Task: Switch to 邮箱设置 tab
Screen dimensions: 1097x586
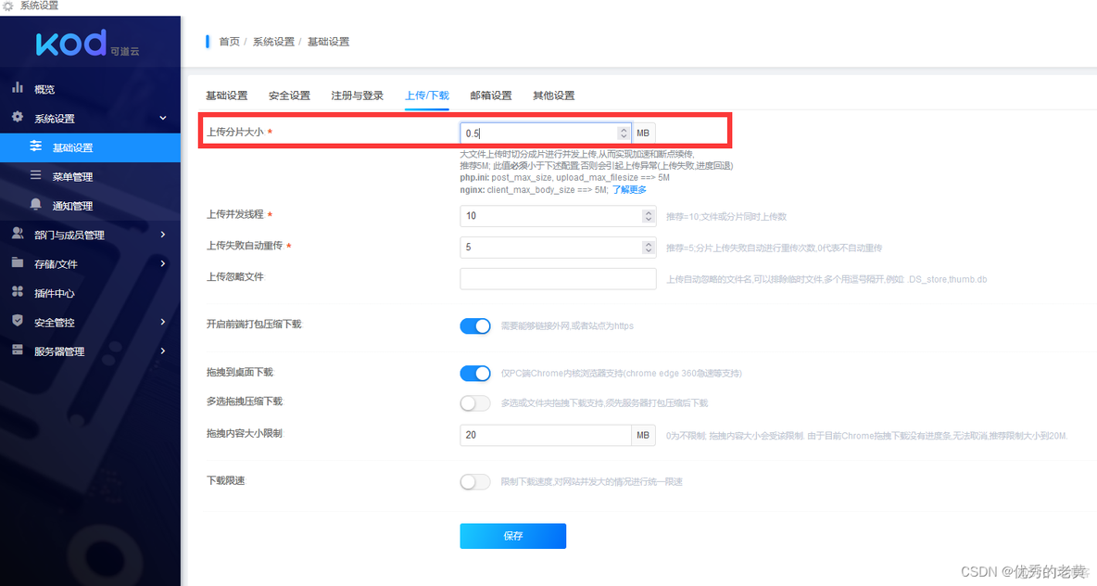Action: (490, 96)
